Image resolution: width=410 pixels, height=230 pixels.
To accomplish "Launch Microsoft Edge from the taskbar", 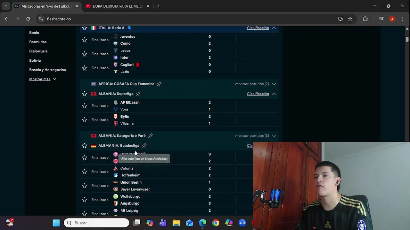I will coord(202,223).
